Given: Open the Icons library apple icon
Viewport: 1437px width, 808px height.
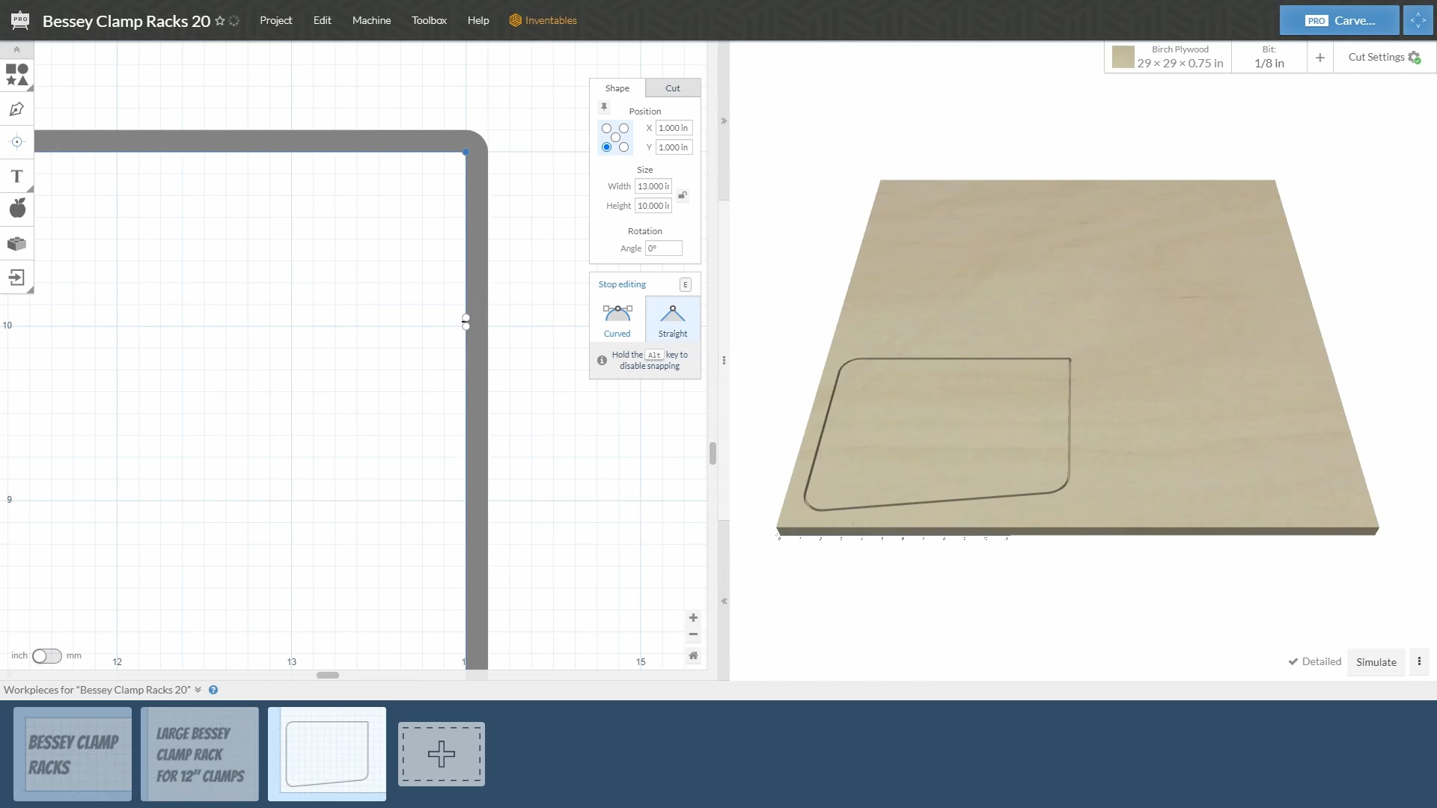Looking at the screenshot, I should point(16,208).
